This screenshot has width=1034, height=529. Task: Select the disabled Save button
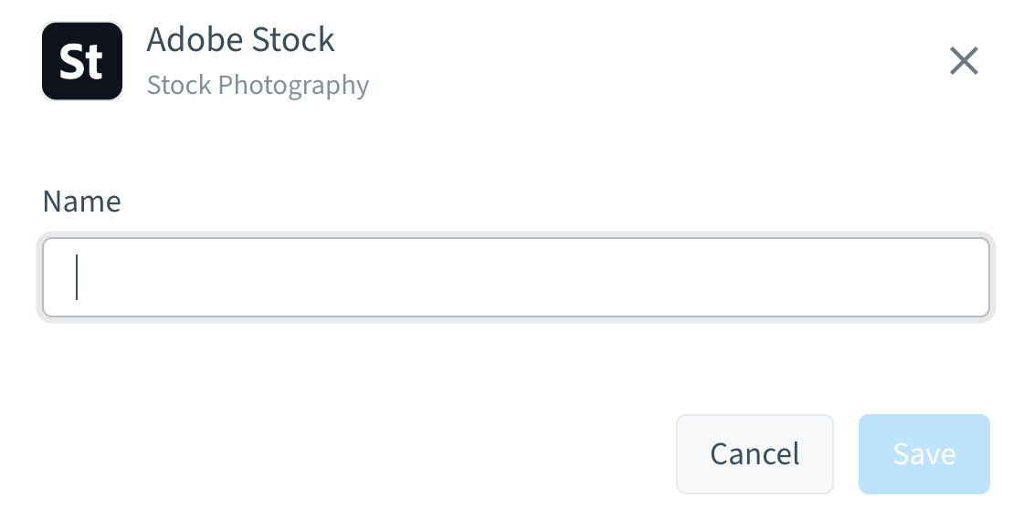pos(923,453)
